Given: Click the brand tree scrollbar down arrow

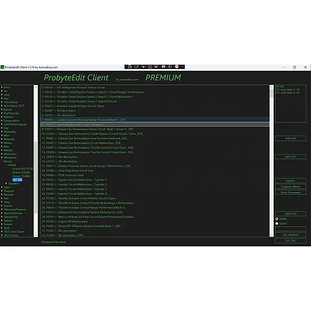Looking at the screenshot, I should click(35, 235).
